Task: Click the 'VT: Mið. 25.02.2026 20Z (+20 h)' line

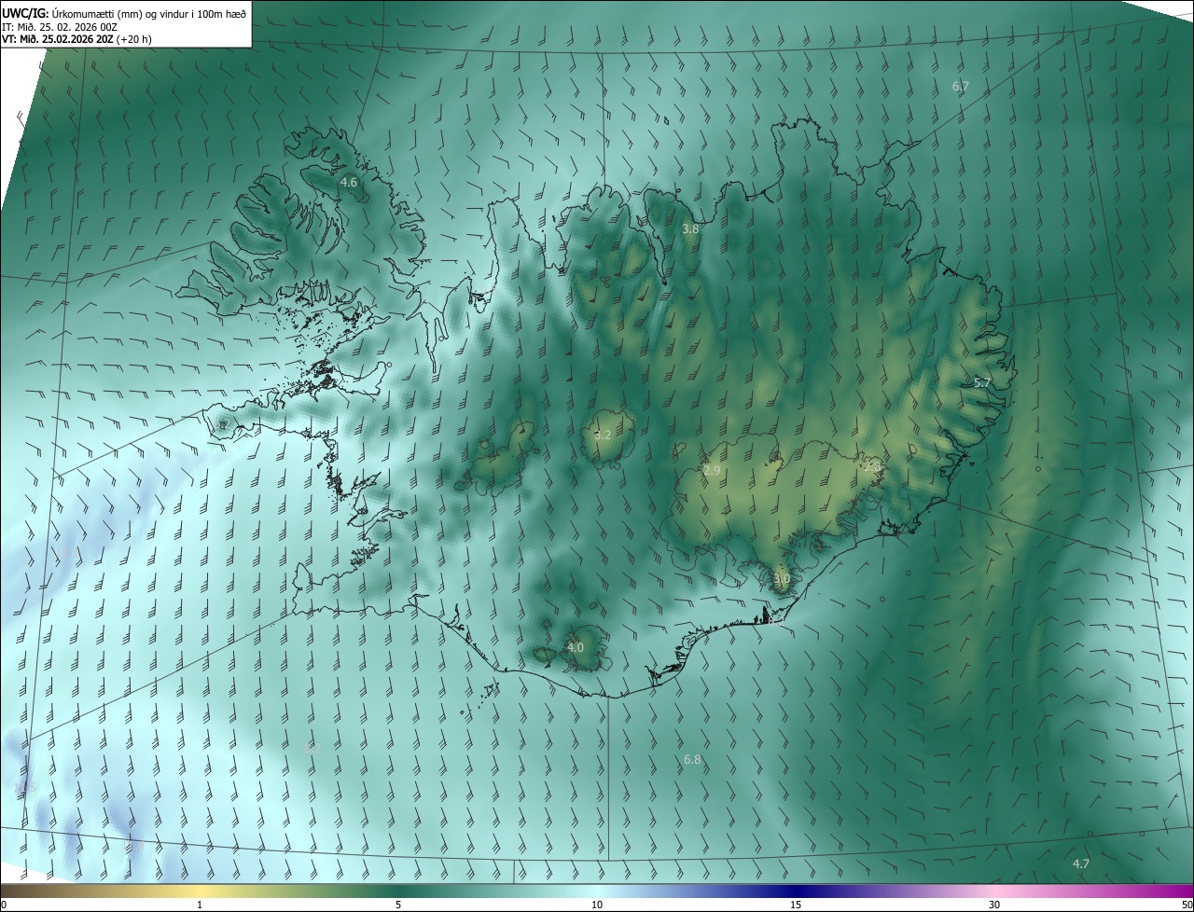Action: point(76,39)
